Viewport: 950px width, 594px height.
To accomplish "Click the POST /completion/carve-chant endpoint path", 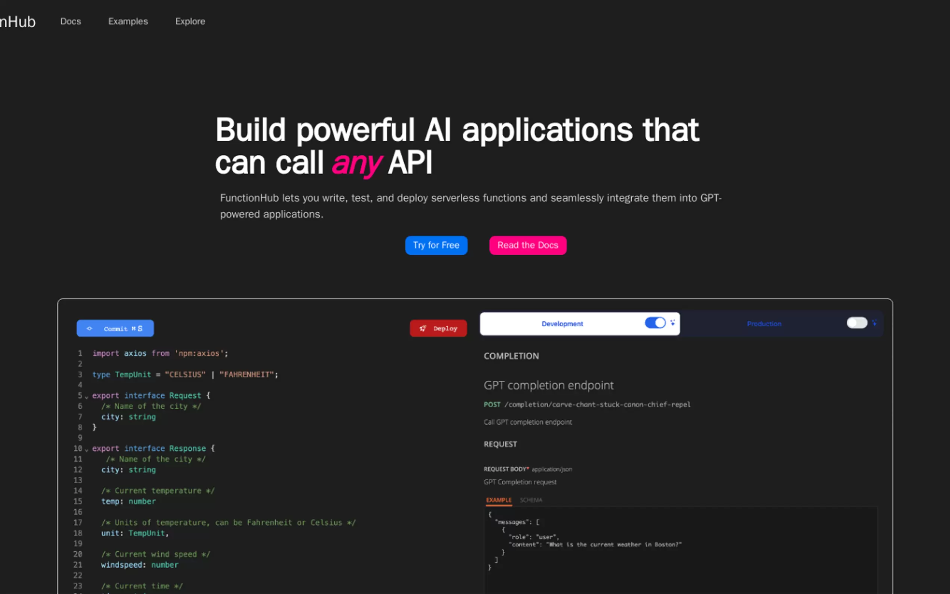I will (x=587, y=404).
